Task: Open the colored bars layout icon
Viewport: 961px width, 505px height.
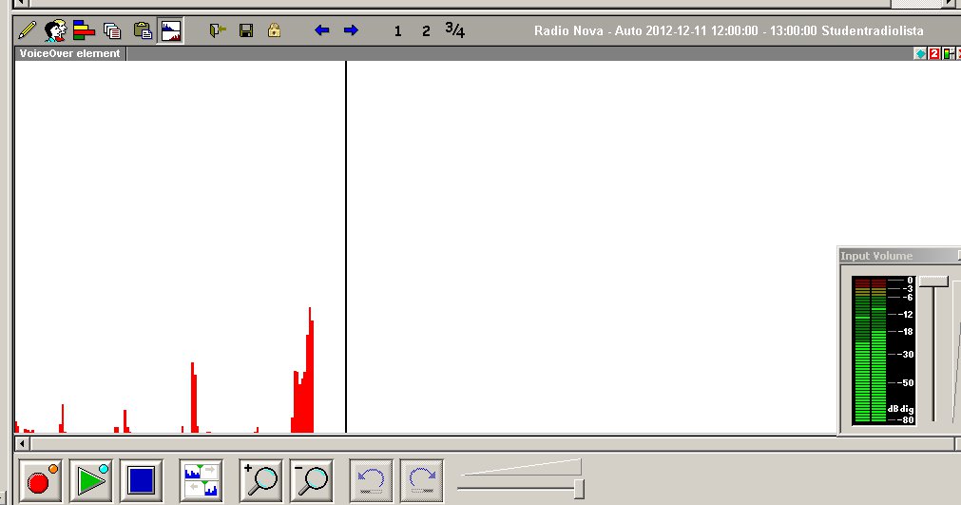Action: [x=84, y=30]
